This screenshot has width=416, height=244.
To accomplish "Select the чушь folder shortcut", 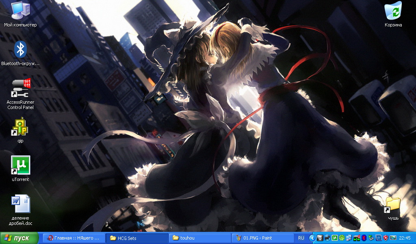I will pos(393,209).
